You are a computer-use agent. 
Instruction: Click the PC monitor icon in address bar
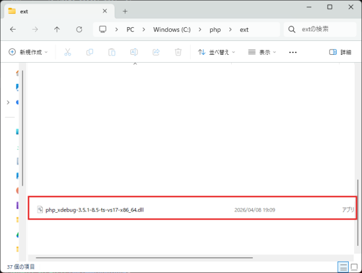[103, 30]
